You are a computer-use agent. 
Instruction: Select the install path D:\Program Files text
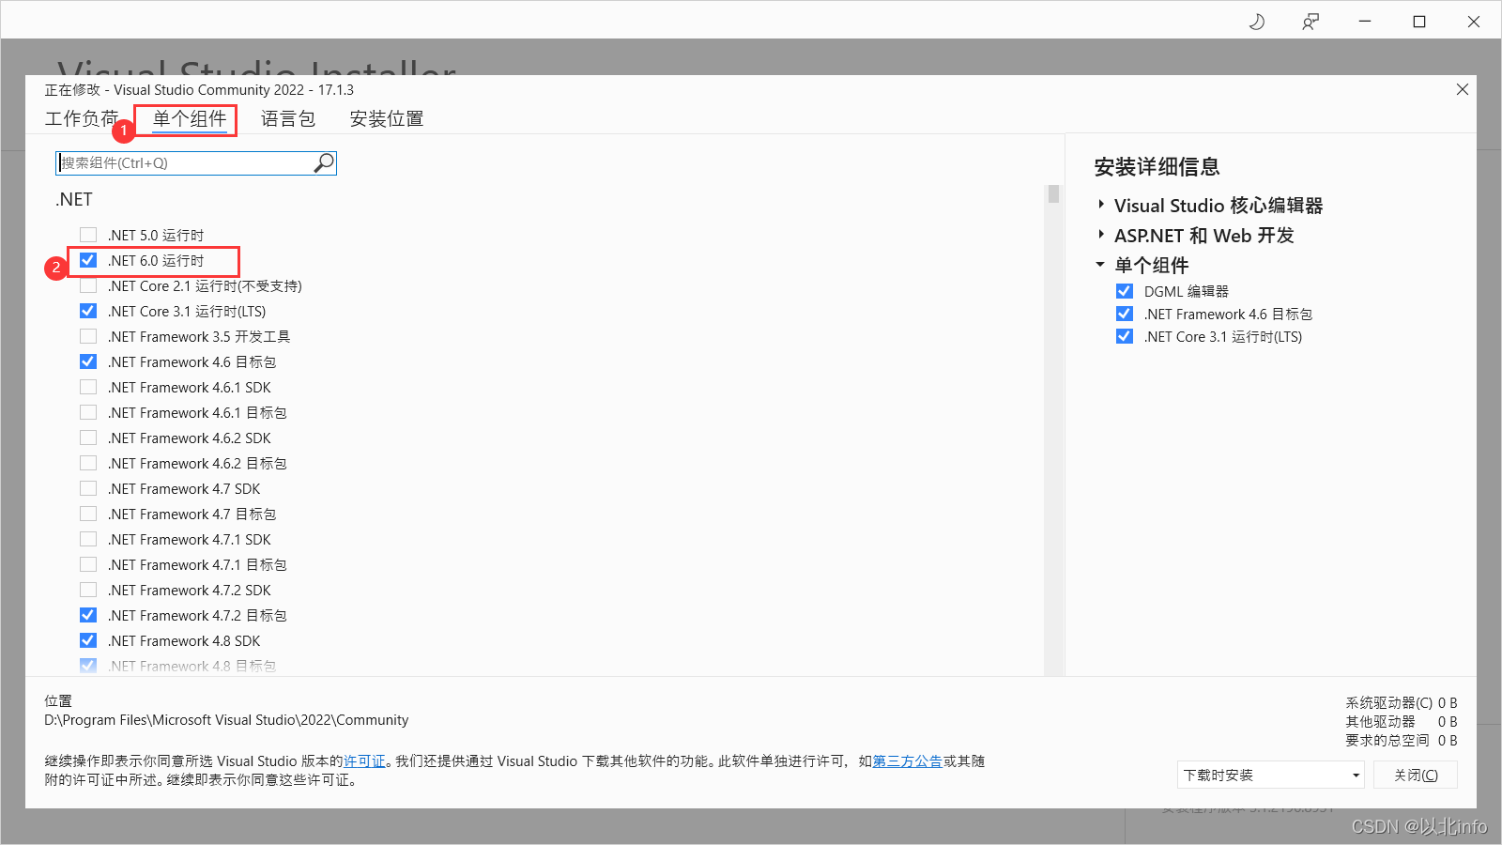(x=226, y=720)
